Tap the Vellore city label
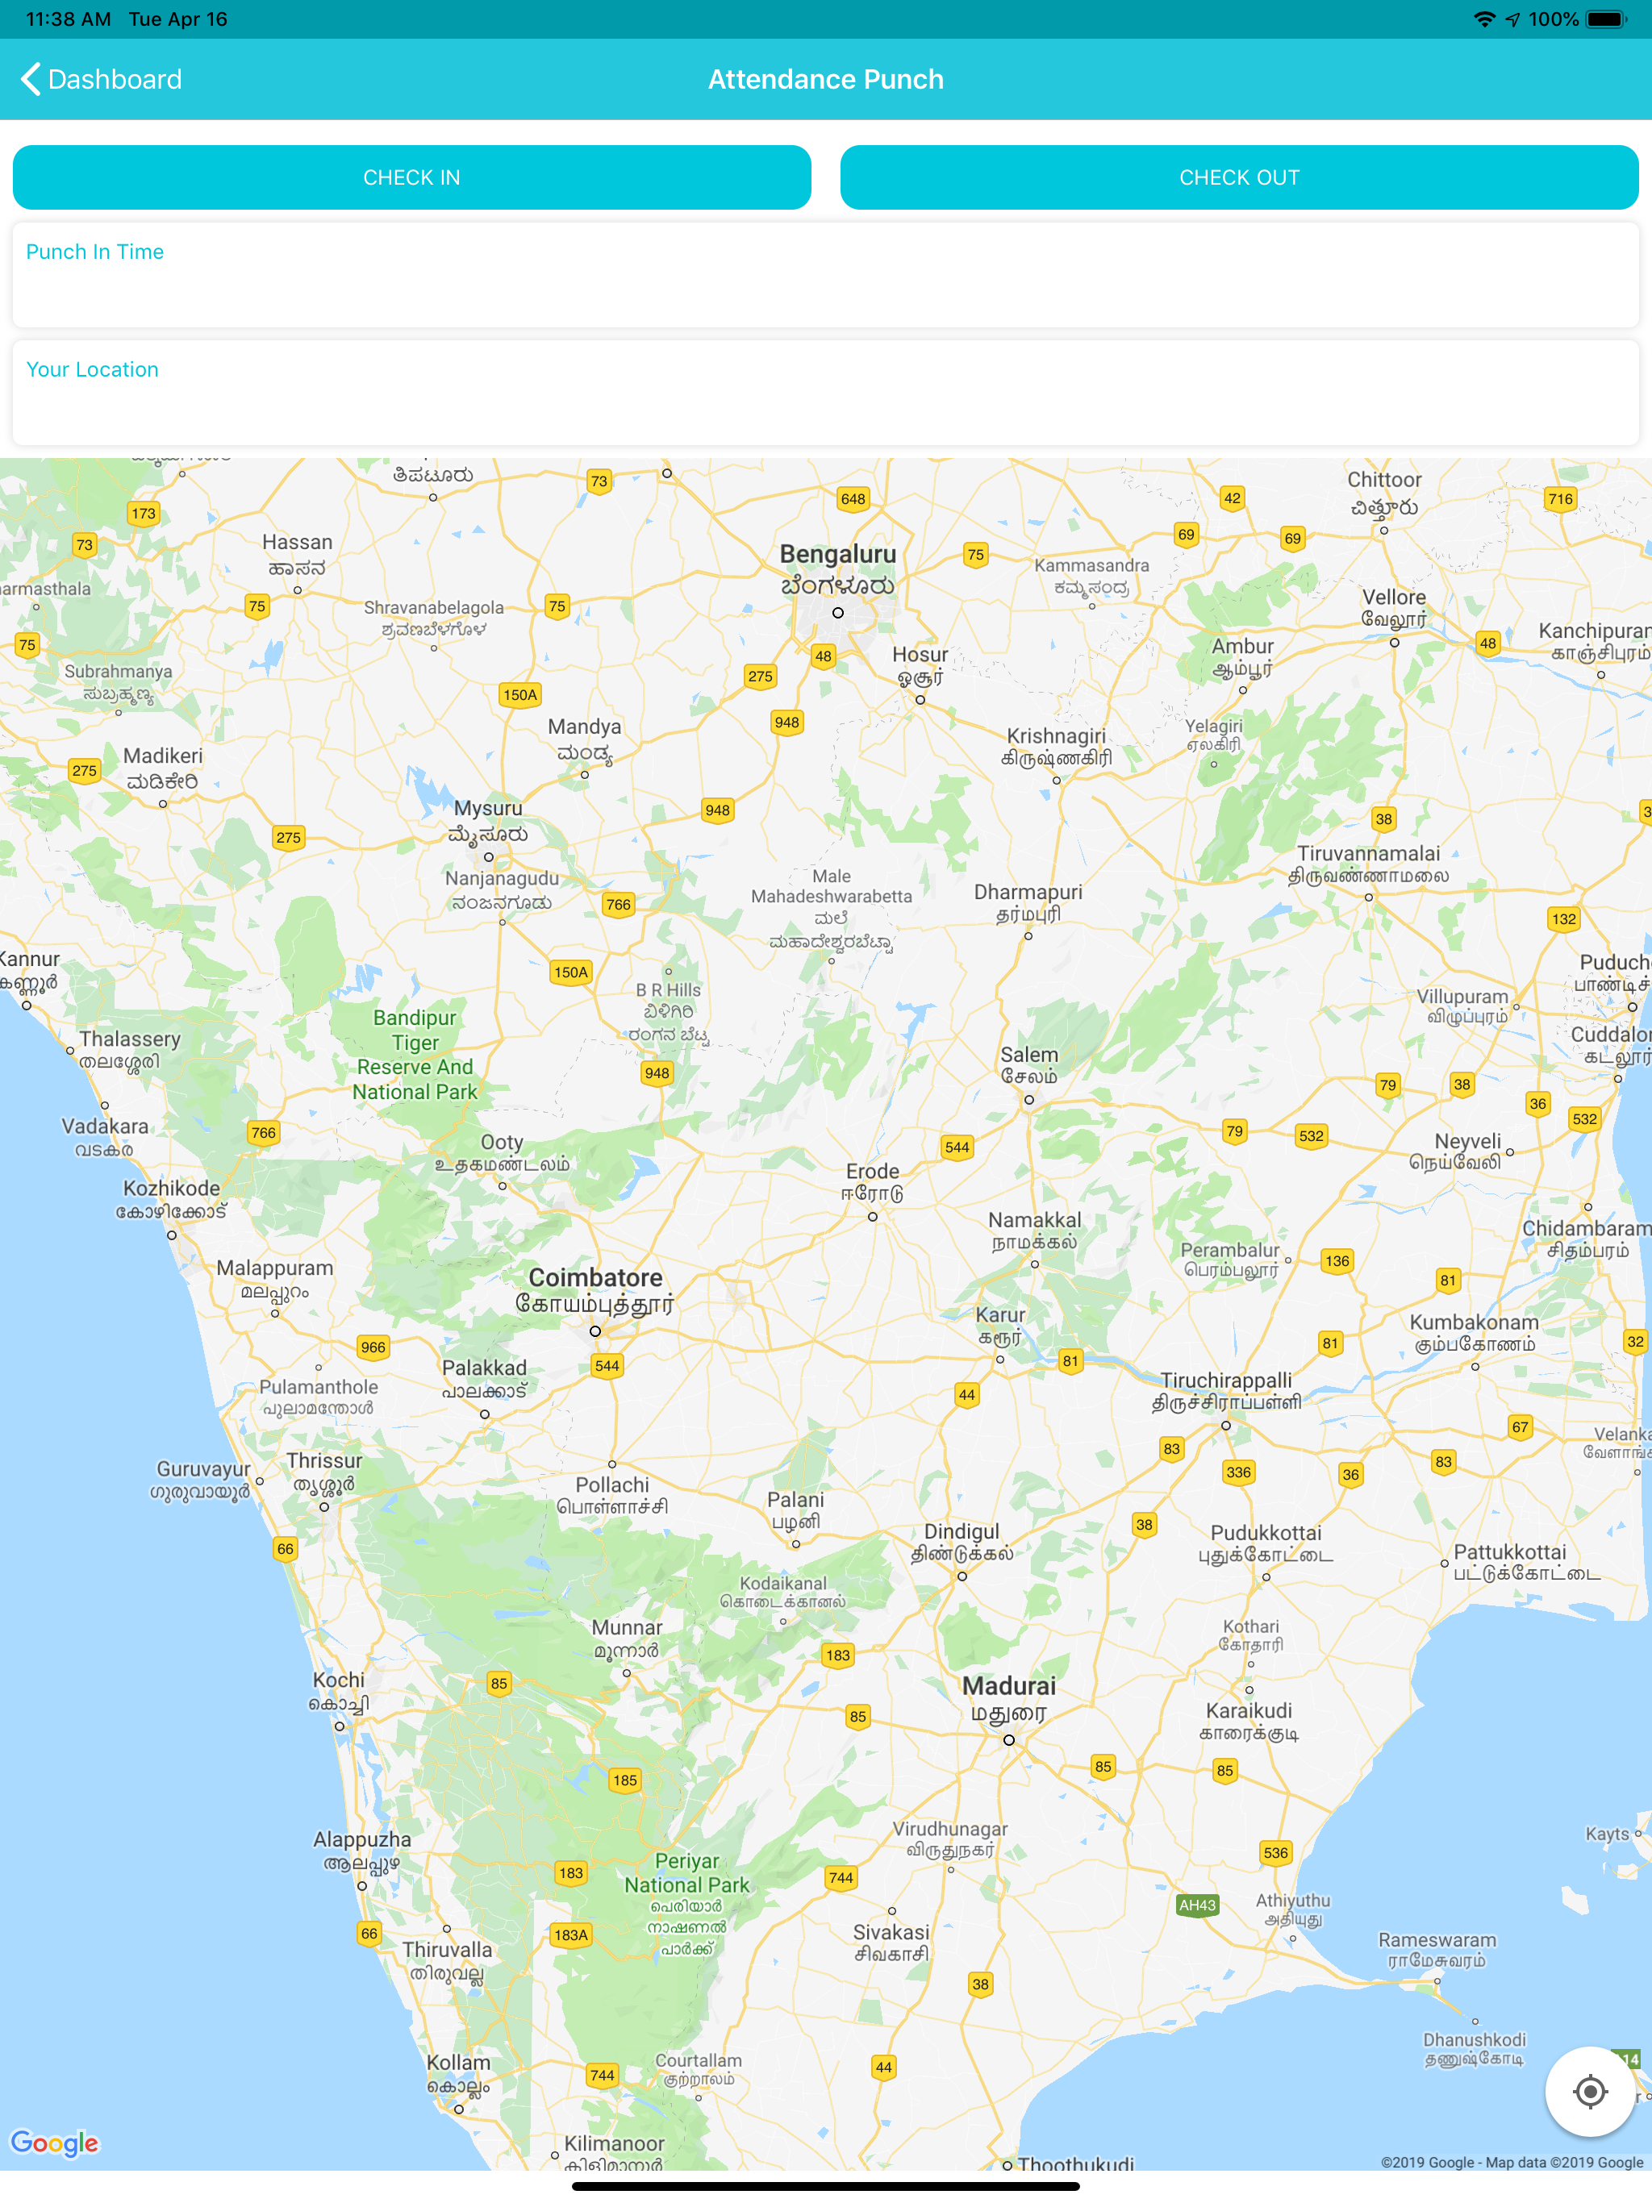The width and height of the screenshot is (1652, 2203). click(x=1394, y=607)
